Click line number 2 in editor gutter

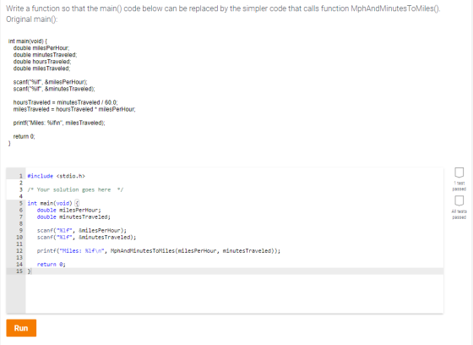click(21, 183)
